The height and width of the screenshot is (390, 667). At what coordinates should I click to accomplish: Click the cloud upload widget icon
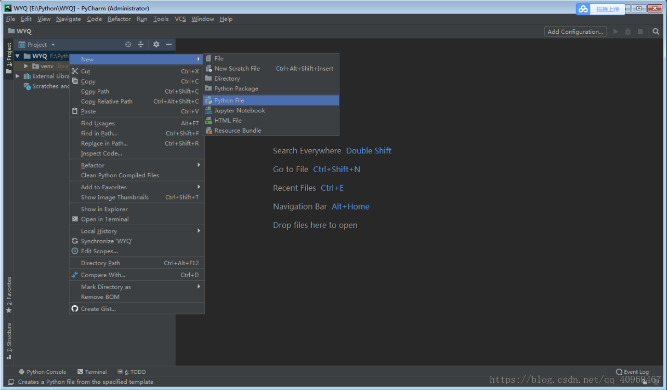pos(583,9)
